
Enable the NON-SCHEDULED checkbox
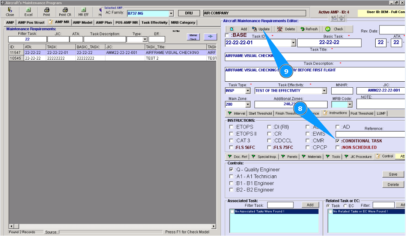(337, 147)
